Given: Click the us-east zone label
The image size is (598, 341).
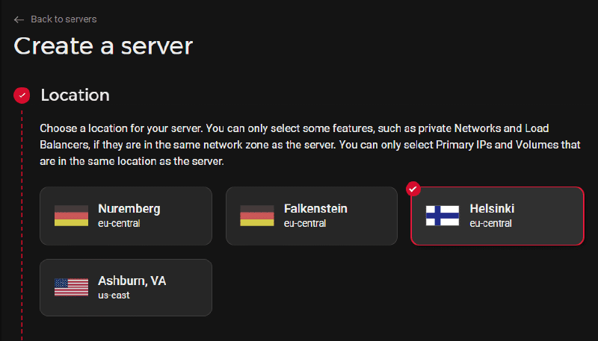Looking at the screenshot, I should click(x=114, y=295).
